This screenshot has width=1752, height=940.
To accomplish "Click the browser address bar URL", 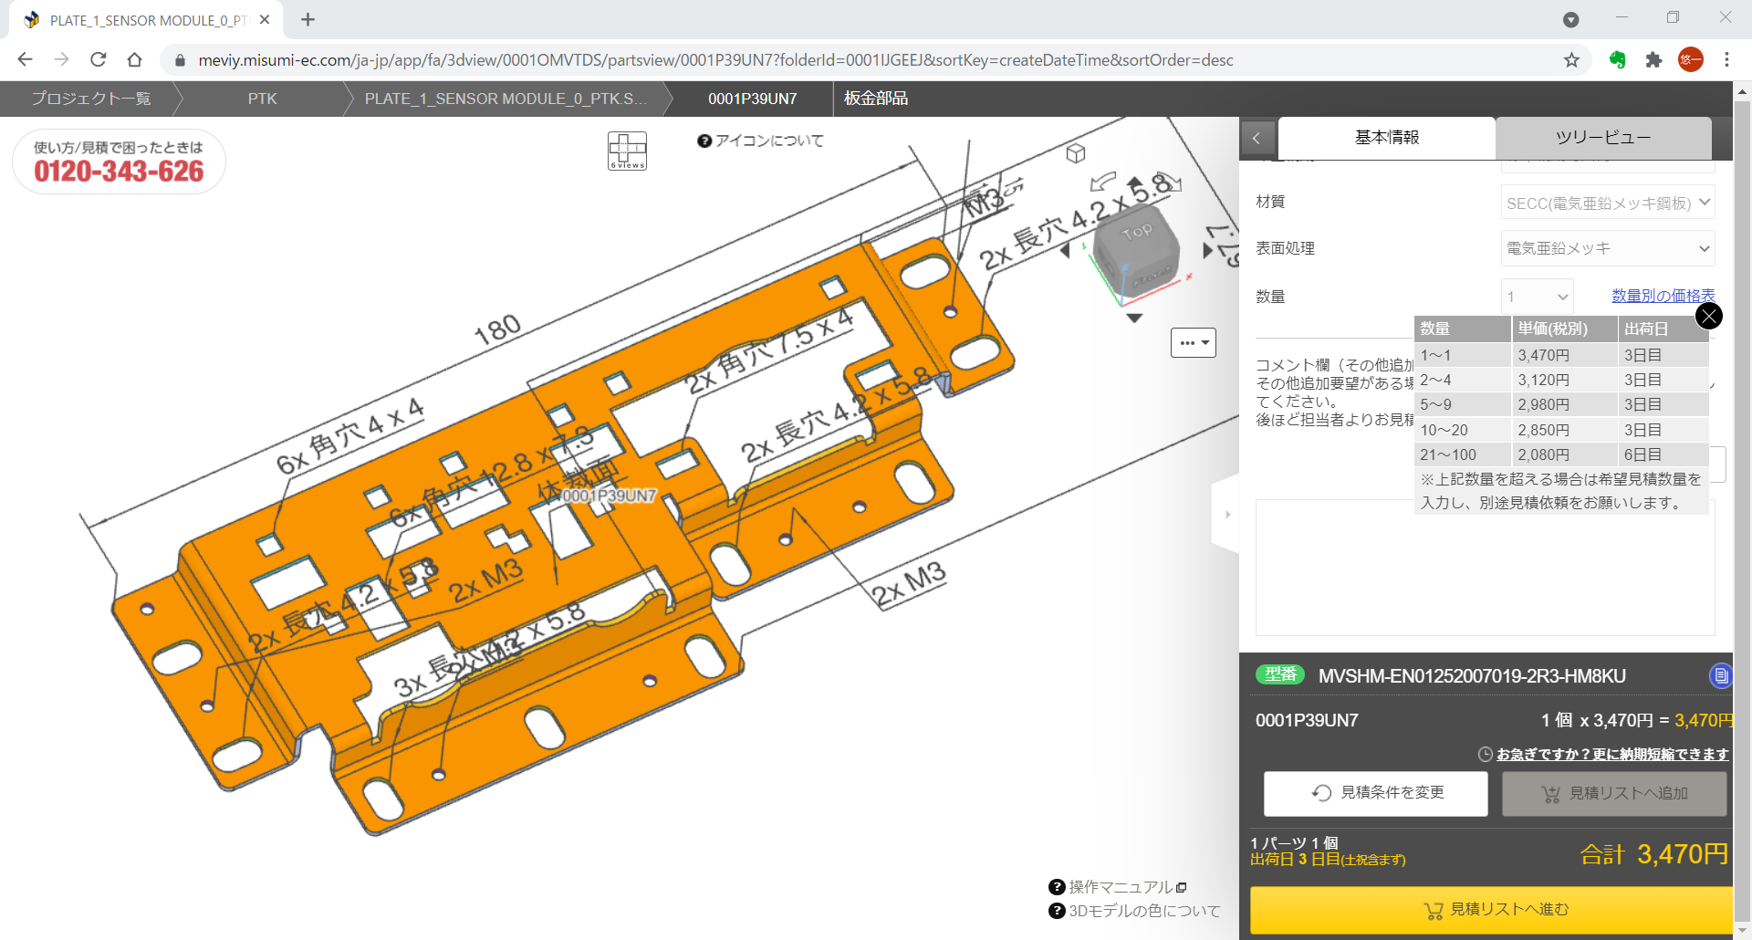I will coord(715,60).
